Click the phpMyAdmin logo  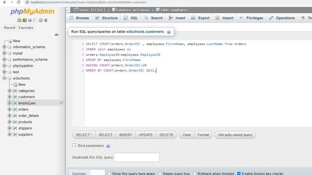(33, 12)
